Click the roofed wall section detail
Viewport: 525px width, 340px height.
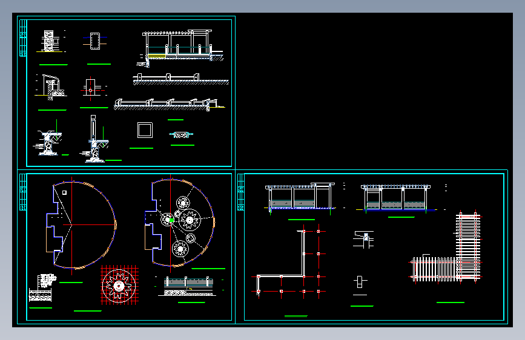[x=51, y=87]
